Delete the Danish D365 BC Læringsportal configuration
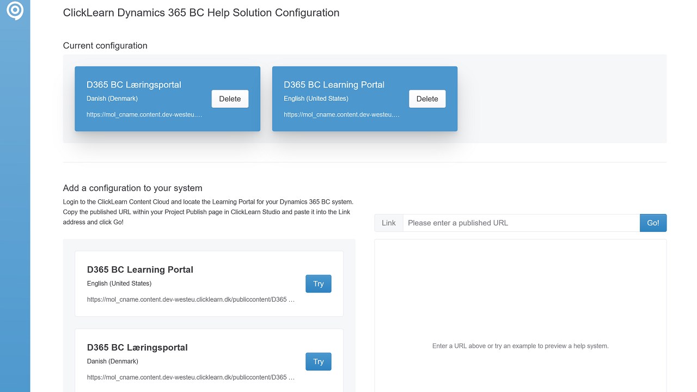This screenshot has height=392, width=697. (x=230, y=99)
